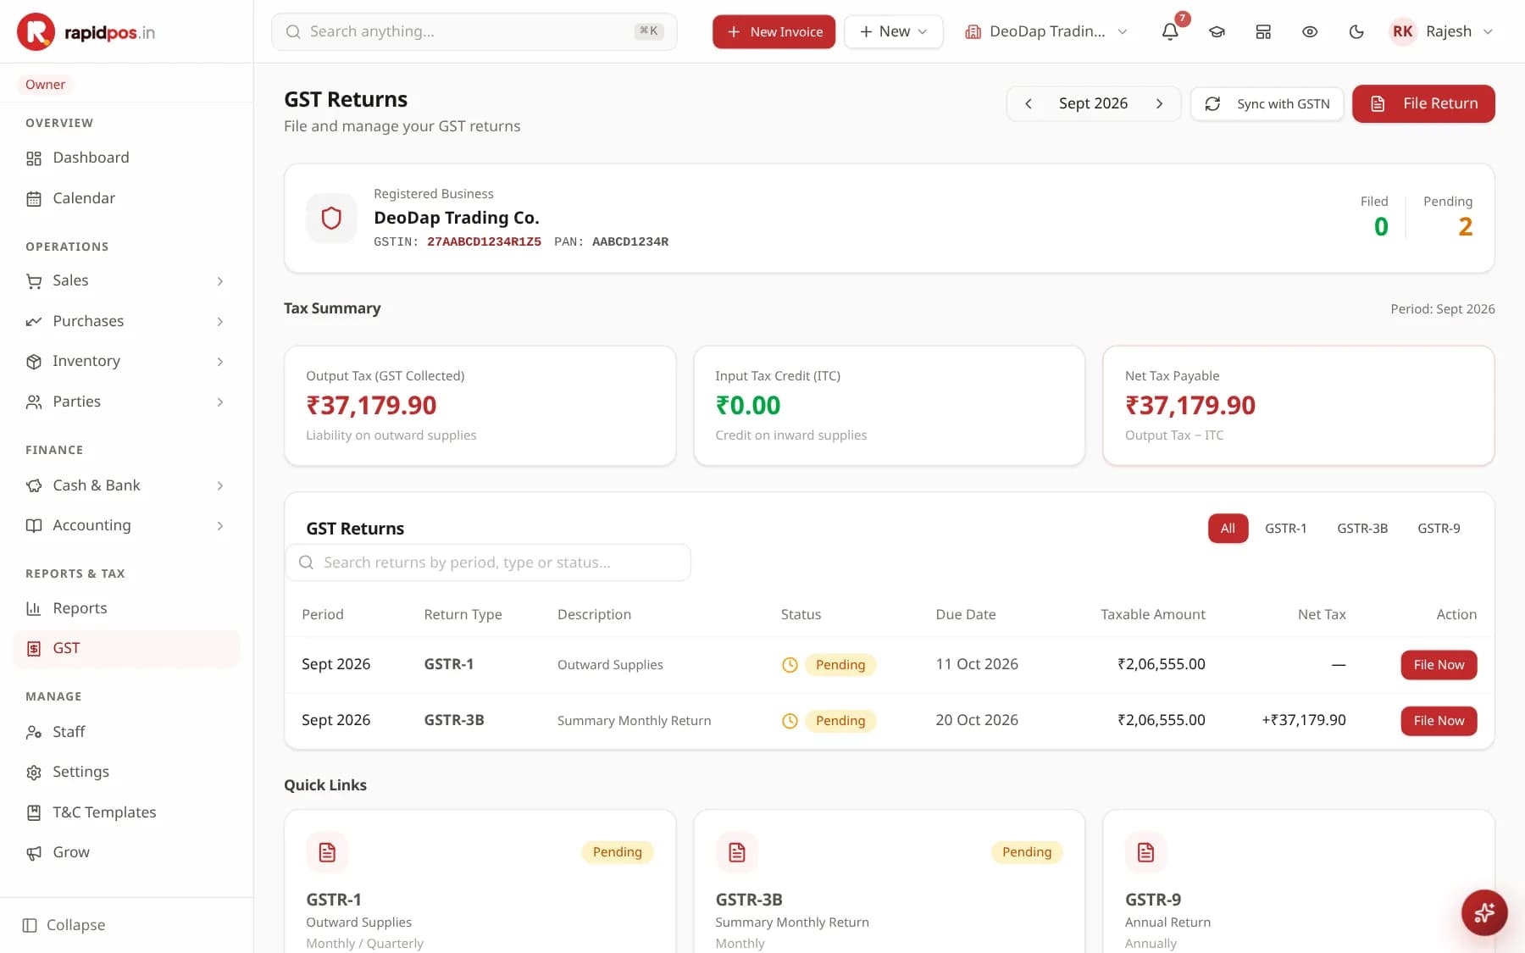Open Settings from sidebar

[x=127, y=772]
